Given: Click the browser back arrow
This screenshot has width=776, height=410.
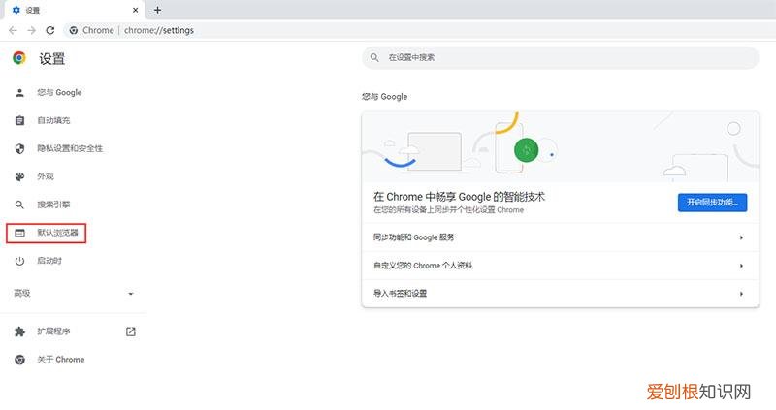Looking at the screenshot, I should coord(13,30).
